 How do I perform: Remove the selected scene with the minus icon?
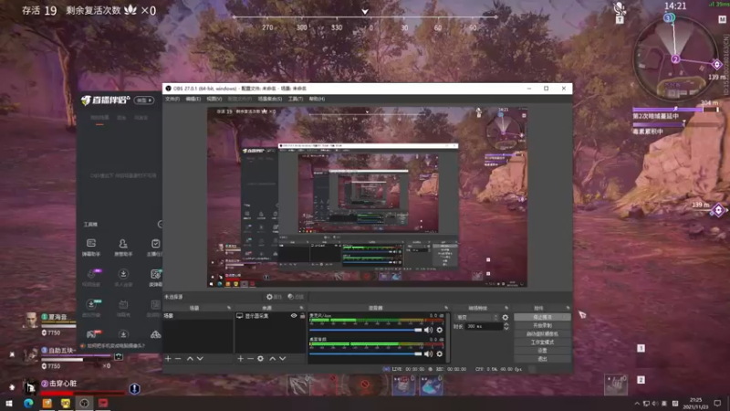click(x=178, y=358)
